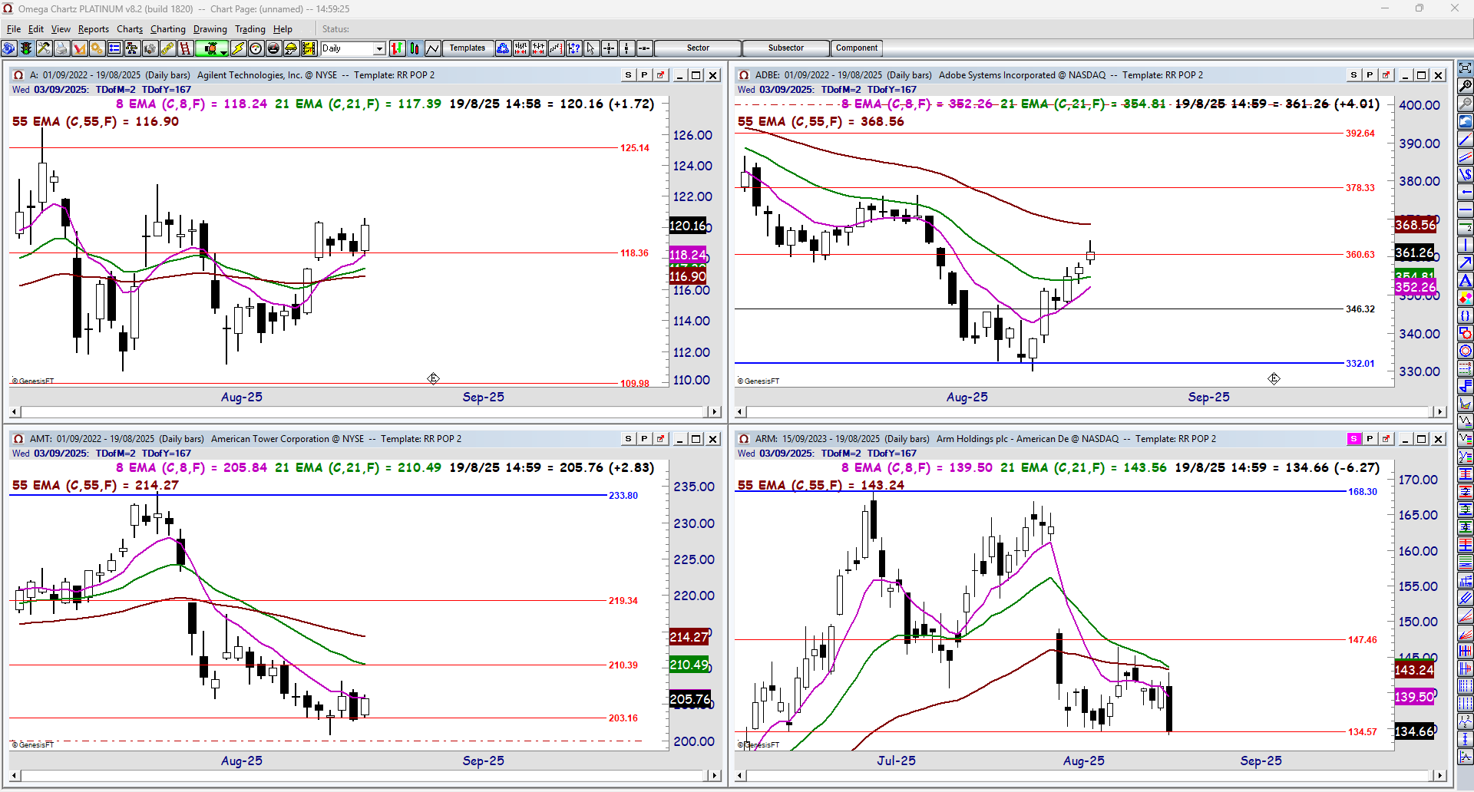The image size is (1474, 792).
Task: Click the Sector button
Action: 698,48
